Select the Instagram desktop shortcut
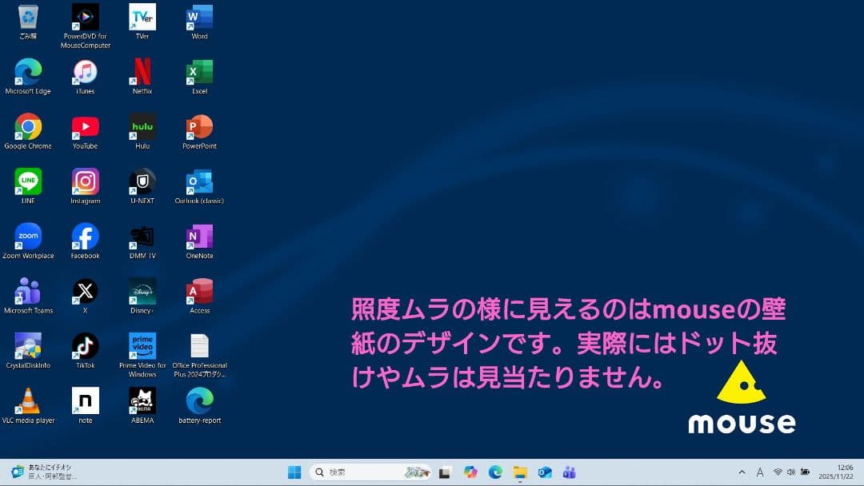Image resolution: width=864 pixels, height=486 pixels. tap(86, 186)
